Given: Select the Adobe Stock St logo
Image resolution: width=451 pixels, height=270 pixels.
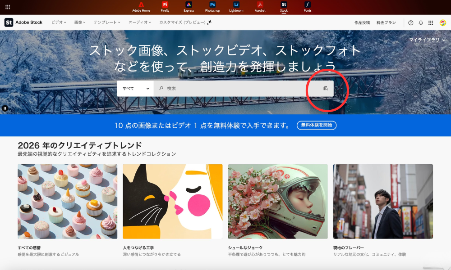Looking at the screenshot, I should [x=8, y=22].
